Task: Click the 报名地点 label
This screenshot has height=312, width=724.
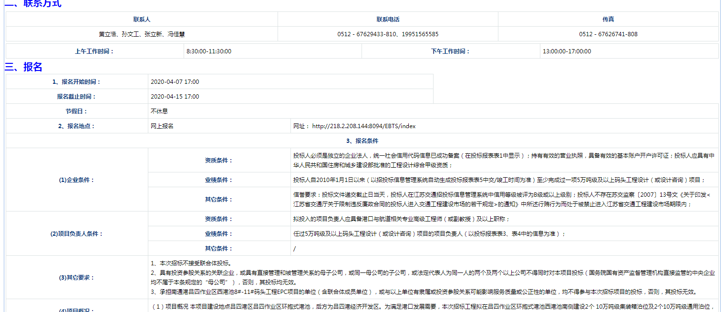Action: click(77, 126)
